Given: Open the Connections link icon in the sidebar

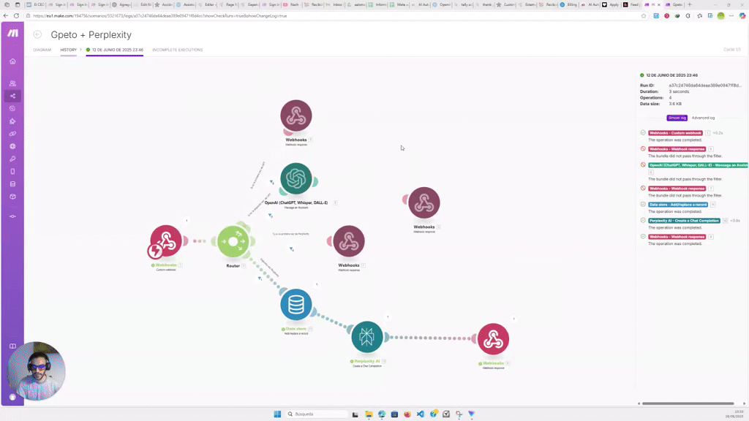Looking at the screenshot, I should (x=13, y=134).
